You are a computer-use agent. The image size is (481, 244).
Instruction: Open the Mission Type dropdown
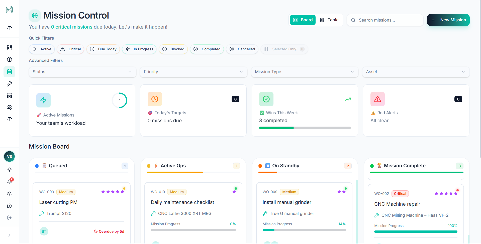click(305, 72)
